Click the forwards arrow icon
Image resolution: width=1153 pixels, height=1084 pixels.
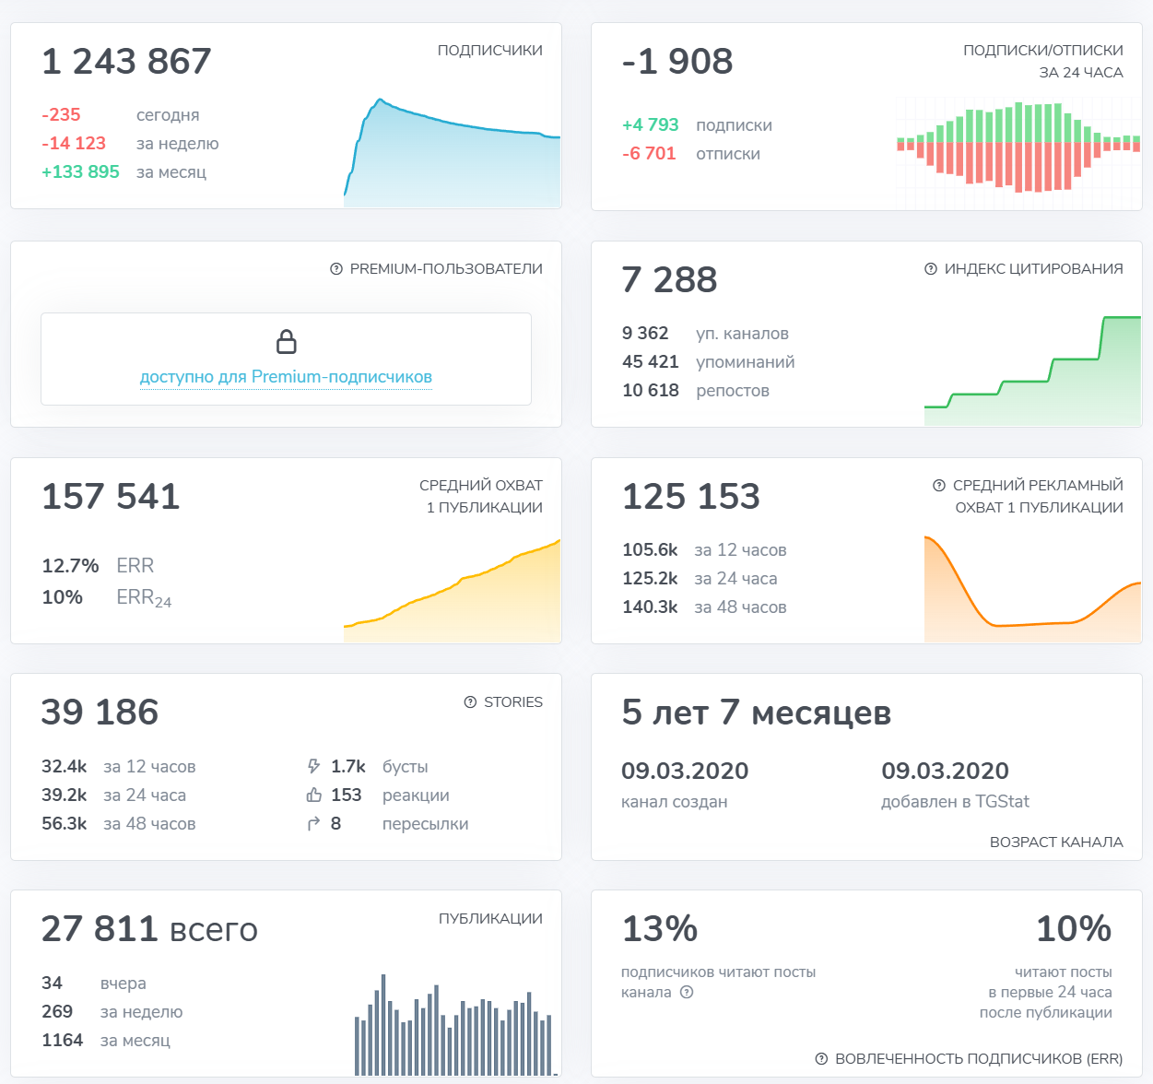tap(313, 824)
